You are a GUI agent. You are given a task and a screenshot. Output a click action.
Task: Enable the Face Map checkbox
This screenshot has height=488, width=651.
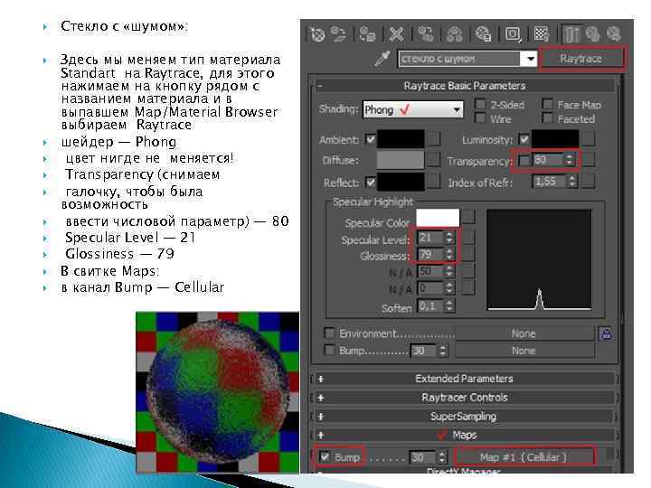[x=547, y=104]
